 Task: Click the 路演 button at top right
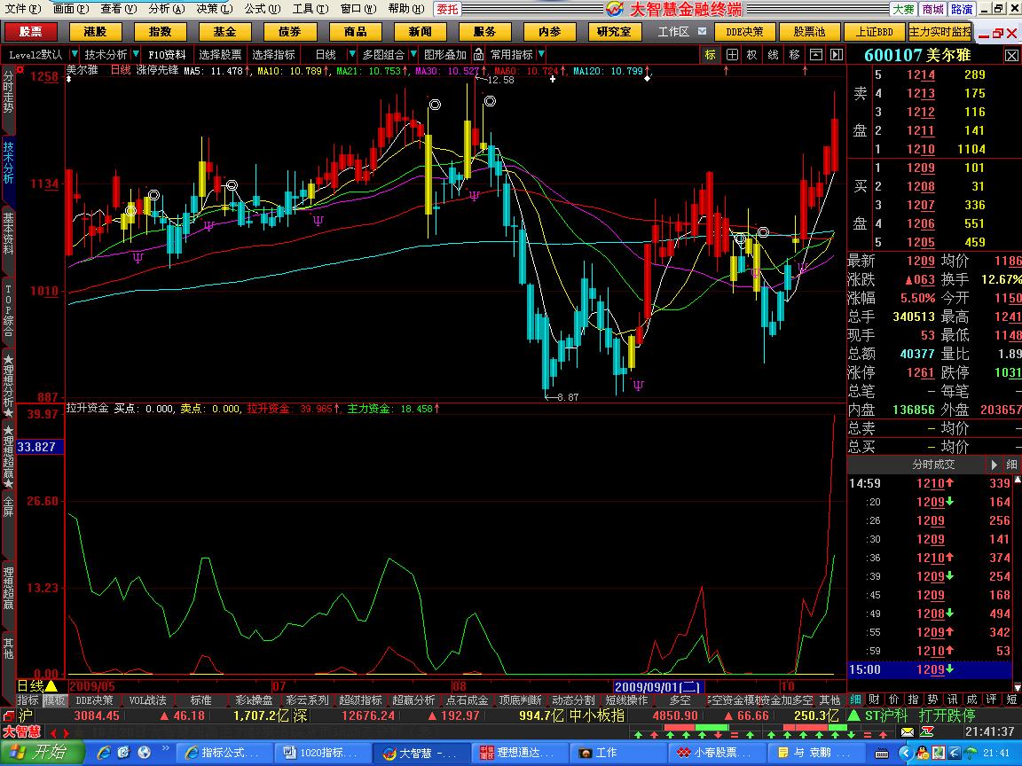pyautogui.click(x=962, y=9)
